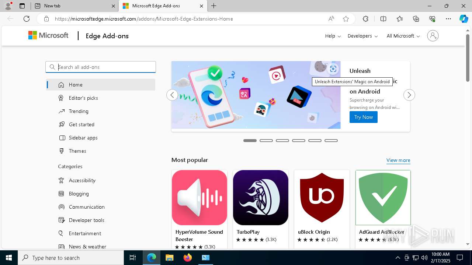Click the Read aloud icon in address bar
The height and width of the screenshot is (265, 472).
click(331, 19)
